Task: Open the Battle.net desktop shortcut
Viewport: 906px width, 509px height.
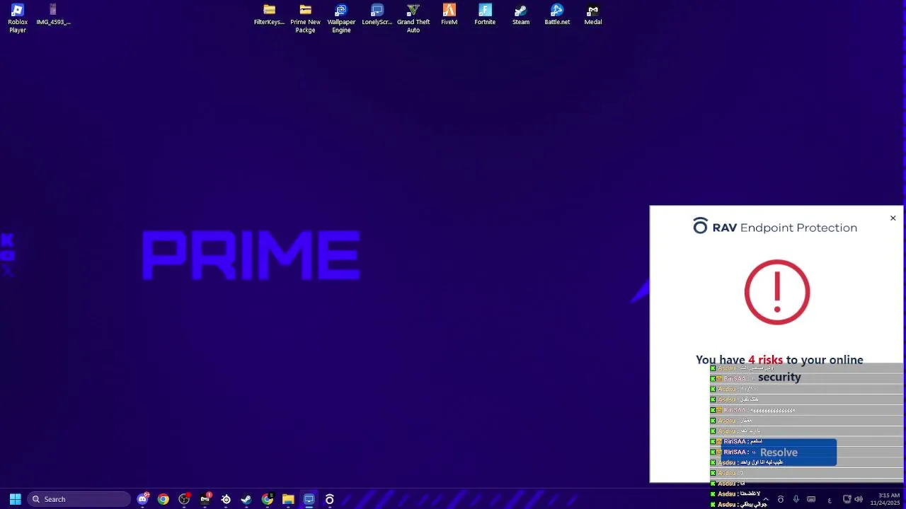Action: tap(557, 15)
